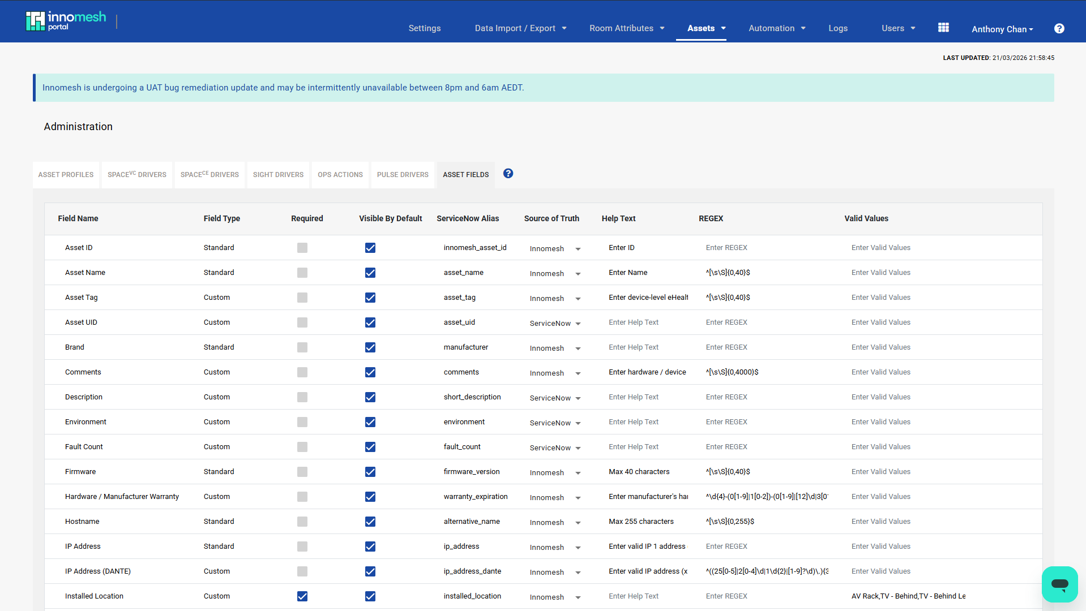
Task: Select the SIGHT DRIVERS tab
Action: click(278, 175)
